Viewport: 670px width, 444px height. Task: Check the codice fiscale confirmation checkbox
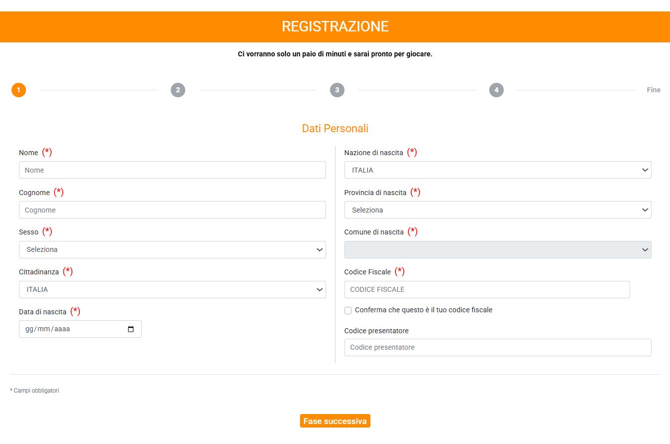(348, 310)
